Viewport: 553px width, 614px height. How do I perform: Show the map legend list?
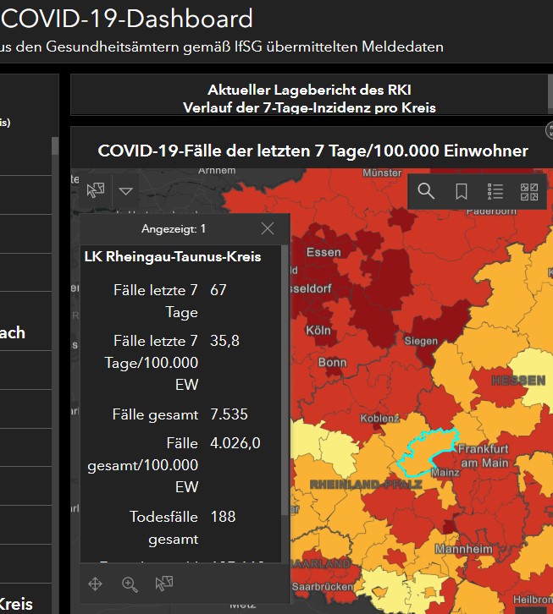(495, 191)
